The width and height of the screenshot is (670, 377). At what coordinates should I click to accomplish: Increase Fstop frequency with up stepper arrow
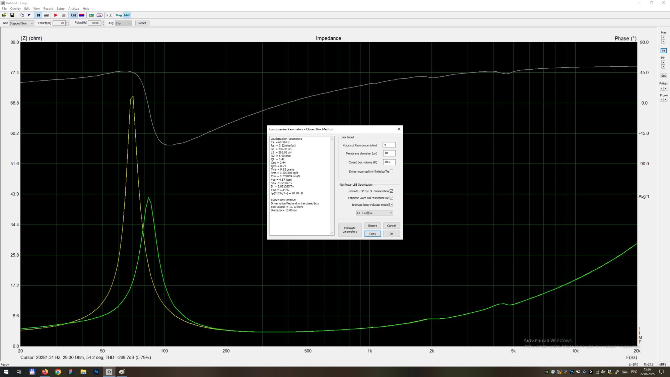point(103,22)
